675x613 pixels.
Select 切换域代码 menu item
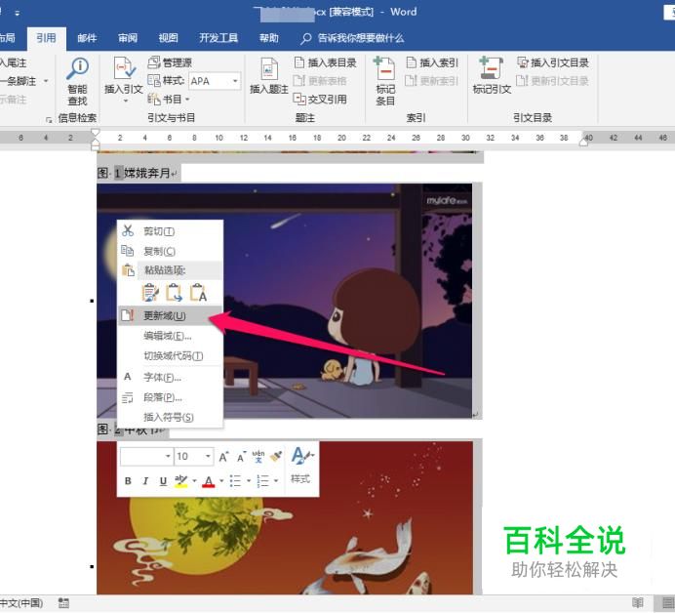pyautogui.click(x=170, y=356)
